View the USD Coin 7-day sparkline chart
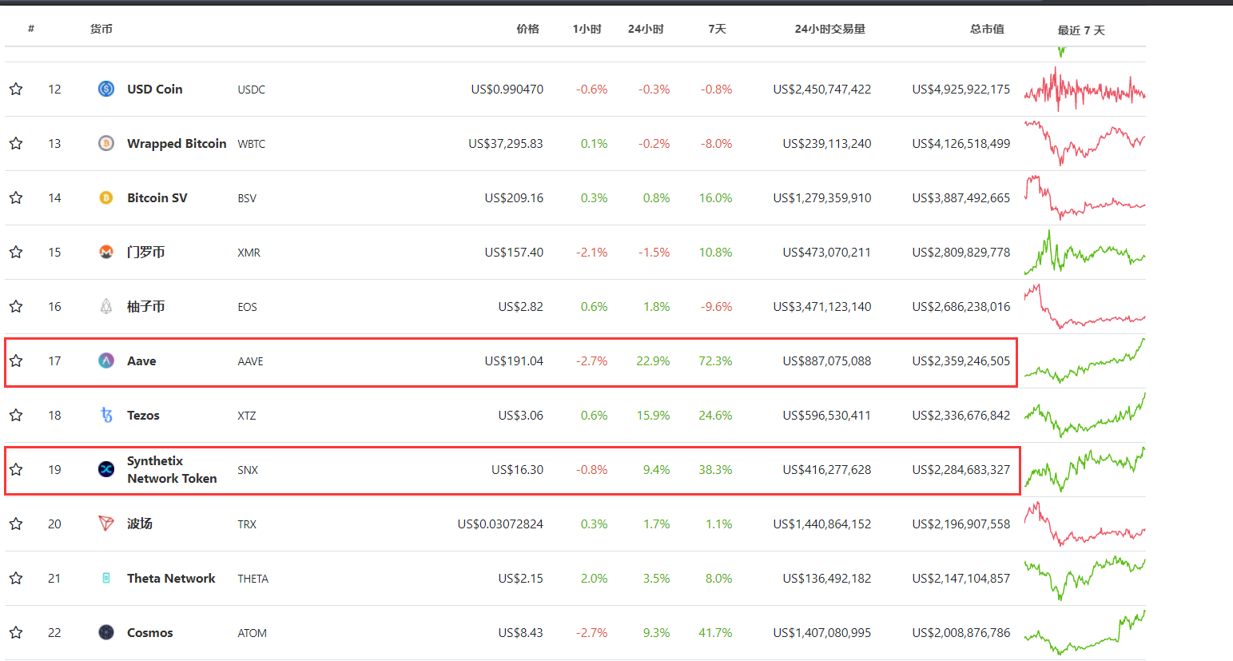1233x661 pixels. click(x=1084, y=89)
